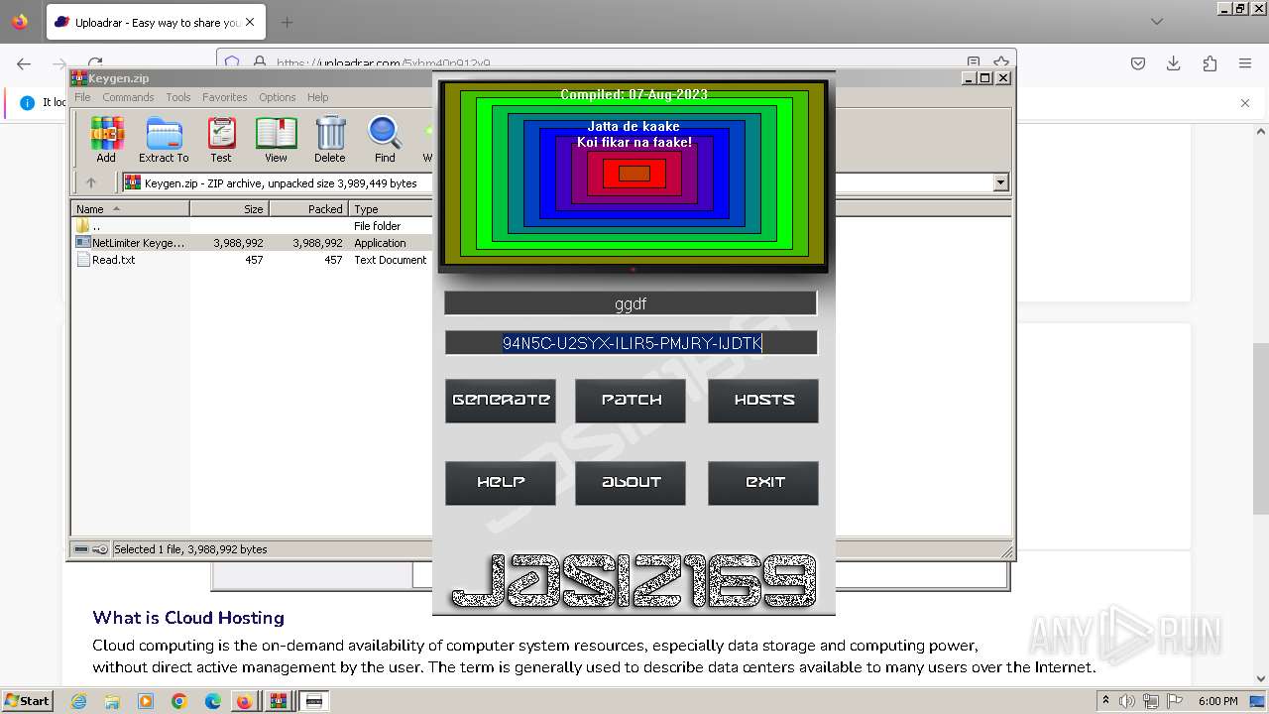The image size is (1269, 714).
Task: Click the generated serial key field
Action: [x=631, y=343]
